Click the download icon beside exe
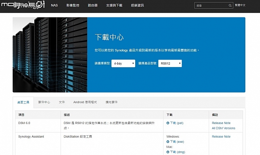Viewport: 260px width, 155px height. [x=168, y=142]
